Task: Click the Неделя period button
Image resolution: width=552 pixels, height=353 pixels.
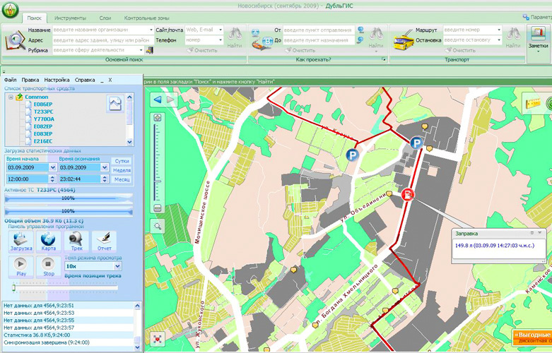Action: 122,170
